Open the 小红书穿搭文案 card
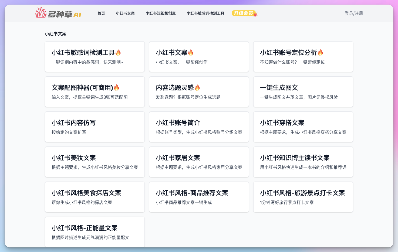398x252 pixels. pos(303,127)
